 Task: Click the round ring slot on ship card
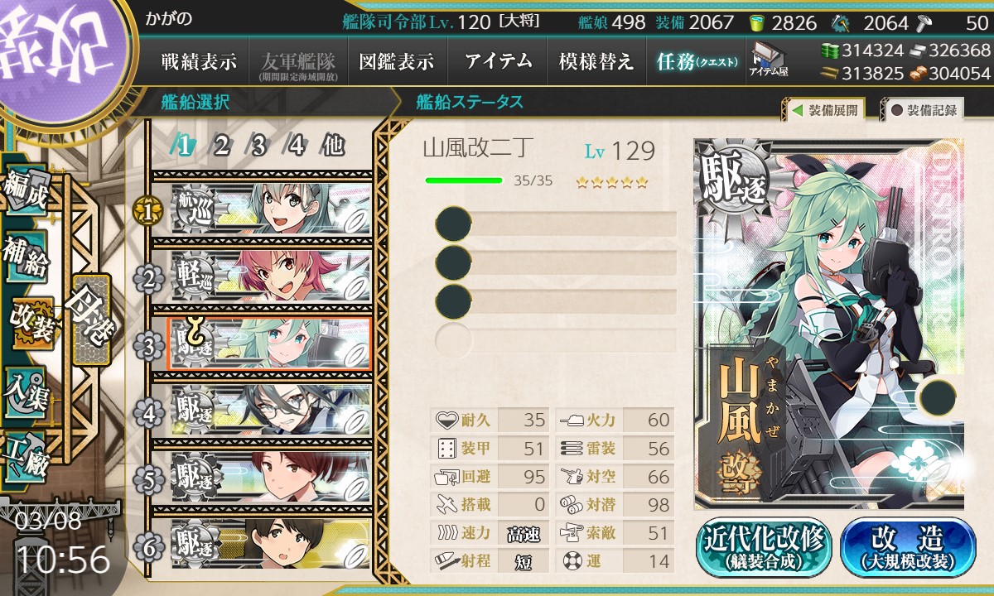click(x=937, y=397)
